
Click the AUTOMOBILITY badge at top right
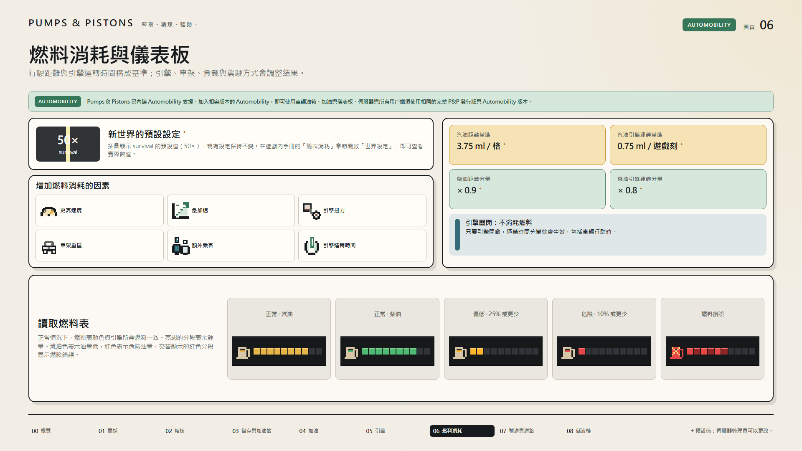pos(709,25)
